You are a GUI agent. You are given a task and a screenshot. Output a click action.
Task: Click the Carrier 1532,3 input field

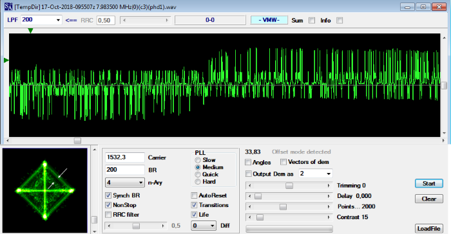tap(125, 157)
